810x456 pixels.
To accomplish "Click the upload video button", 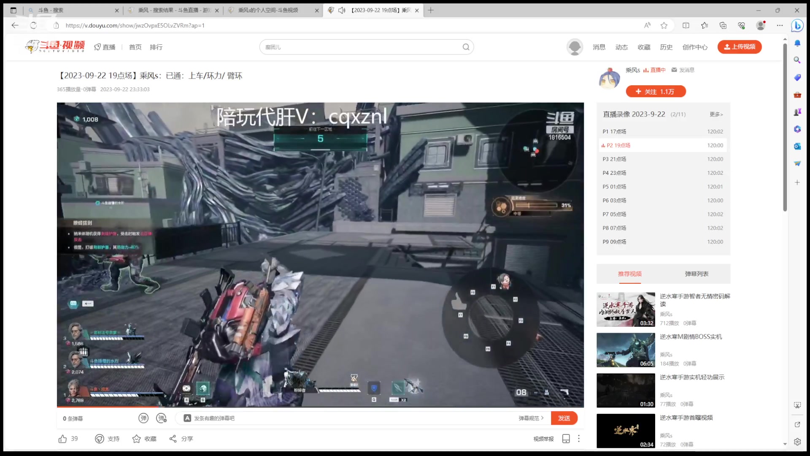I will 740,47.
